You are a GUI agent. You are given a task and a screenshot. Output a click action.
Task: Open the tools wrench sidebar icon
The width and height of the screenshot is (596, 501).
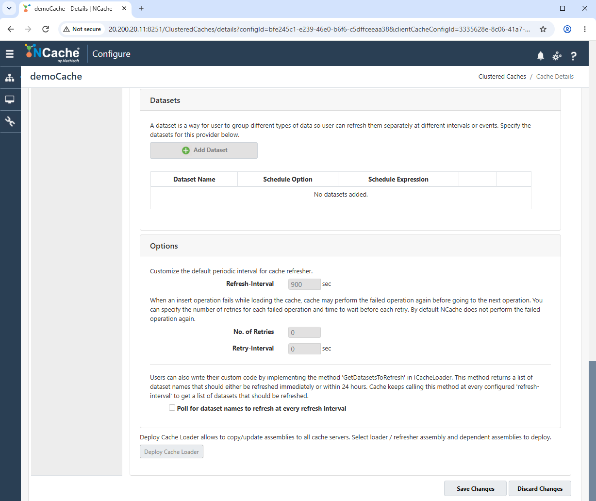[x=10, y=121]
